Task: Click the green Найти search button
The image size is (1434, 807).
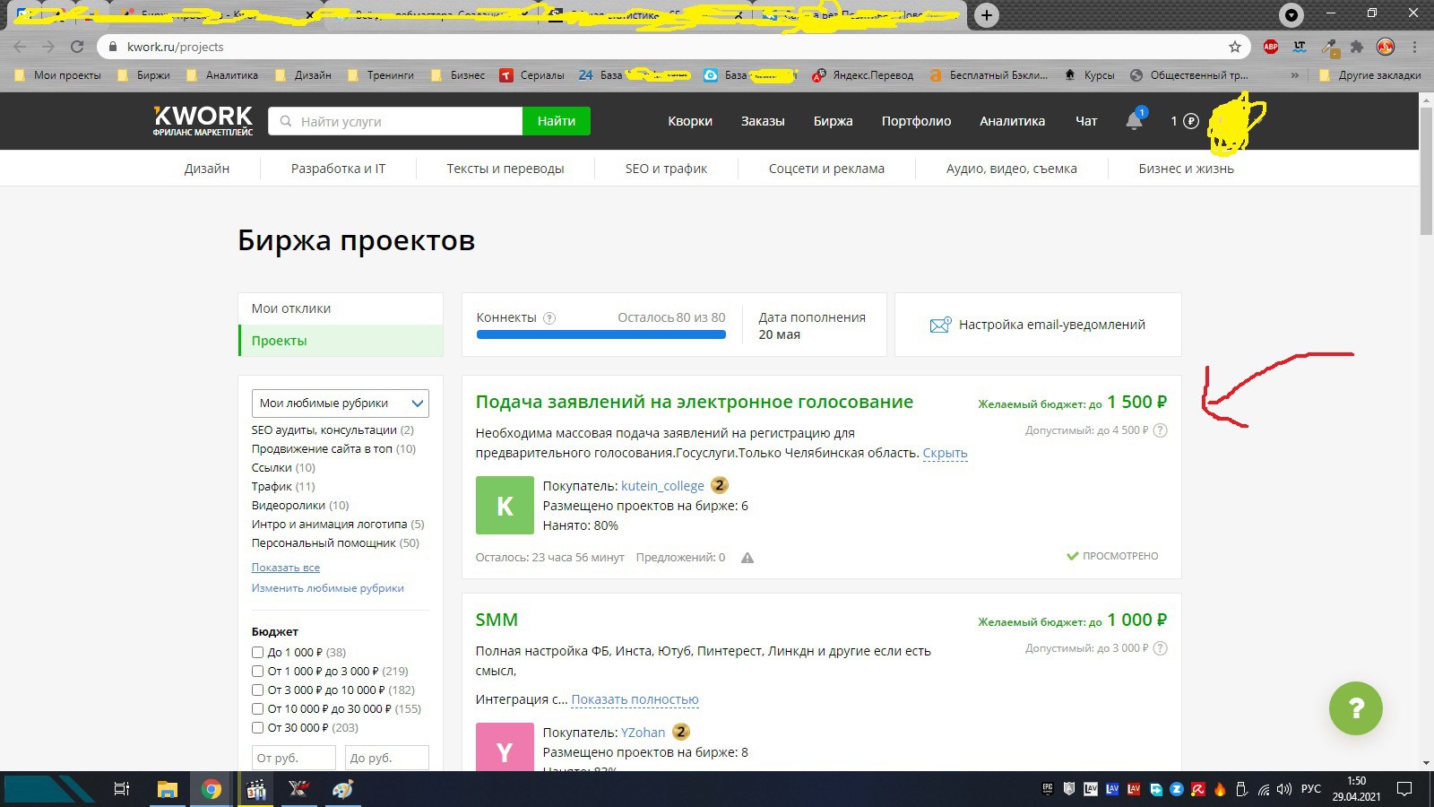Action: coord(557,121)
